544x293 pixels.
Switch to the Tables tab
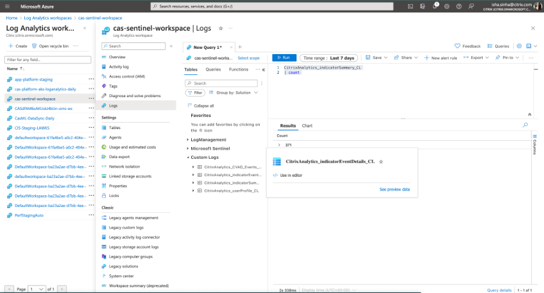[191, 69]
